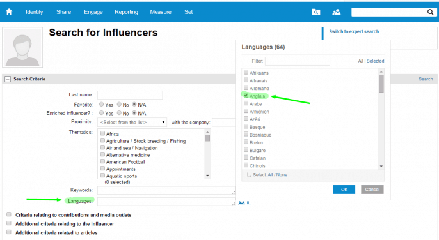Click the influencer avatar placeholder image

pos(22,47)
